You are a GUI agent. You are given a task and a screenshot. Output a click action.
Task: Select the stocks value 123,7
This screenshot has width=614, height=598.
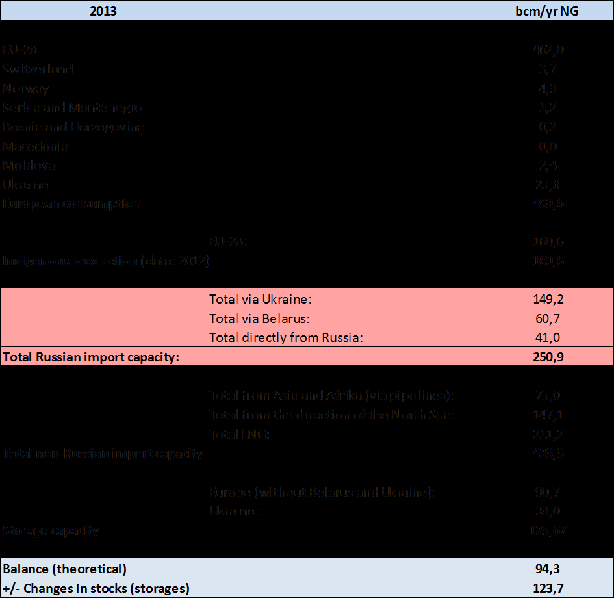pos(548,589)
